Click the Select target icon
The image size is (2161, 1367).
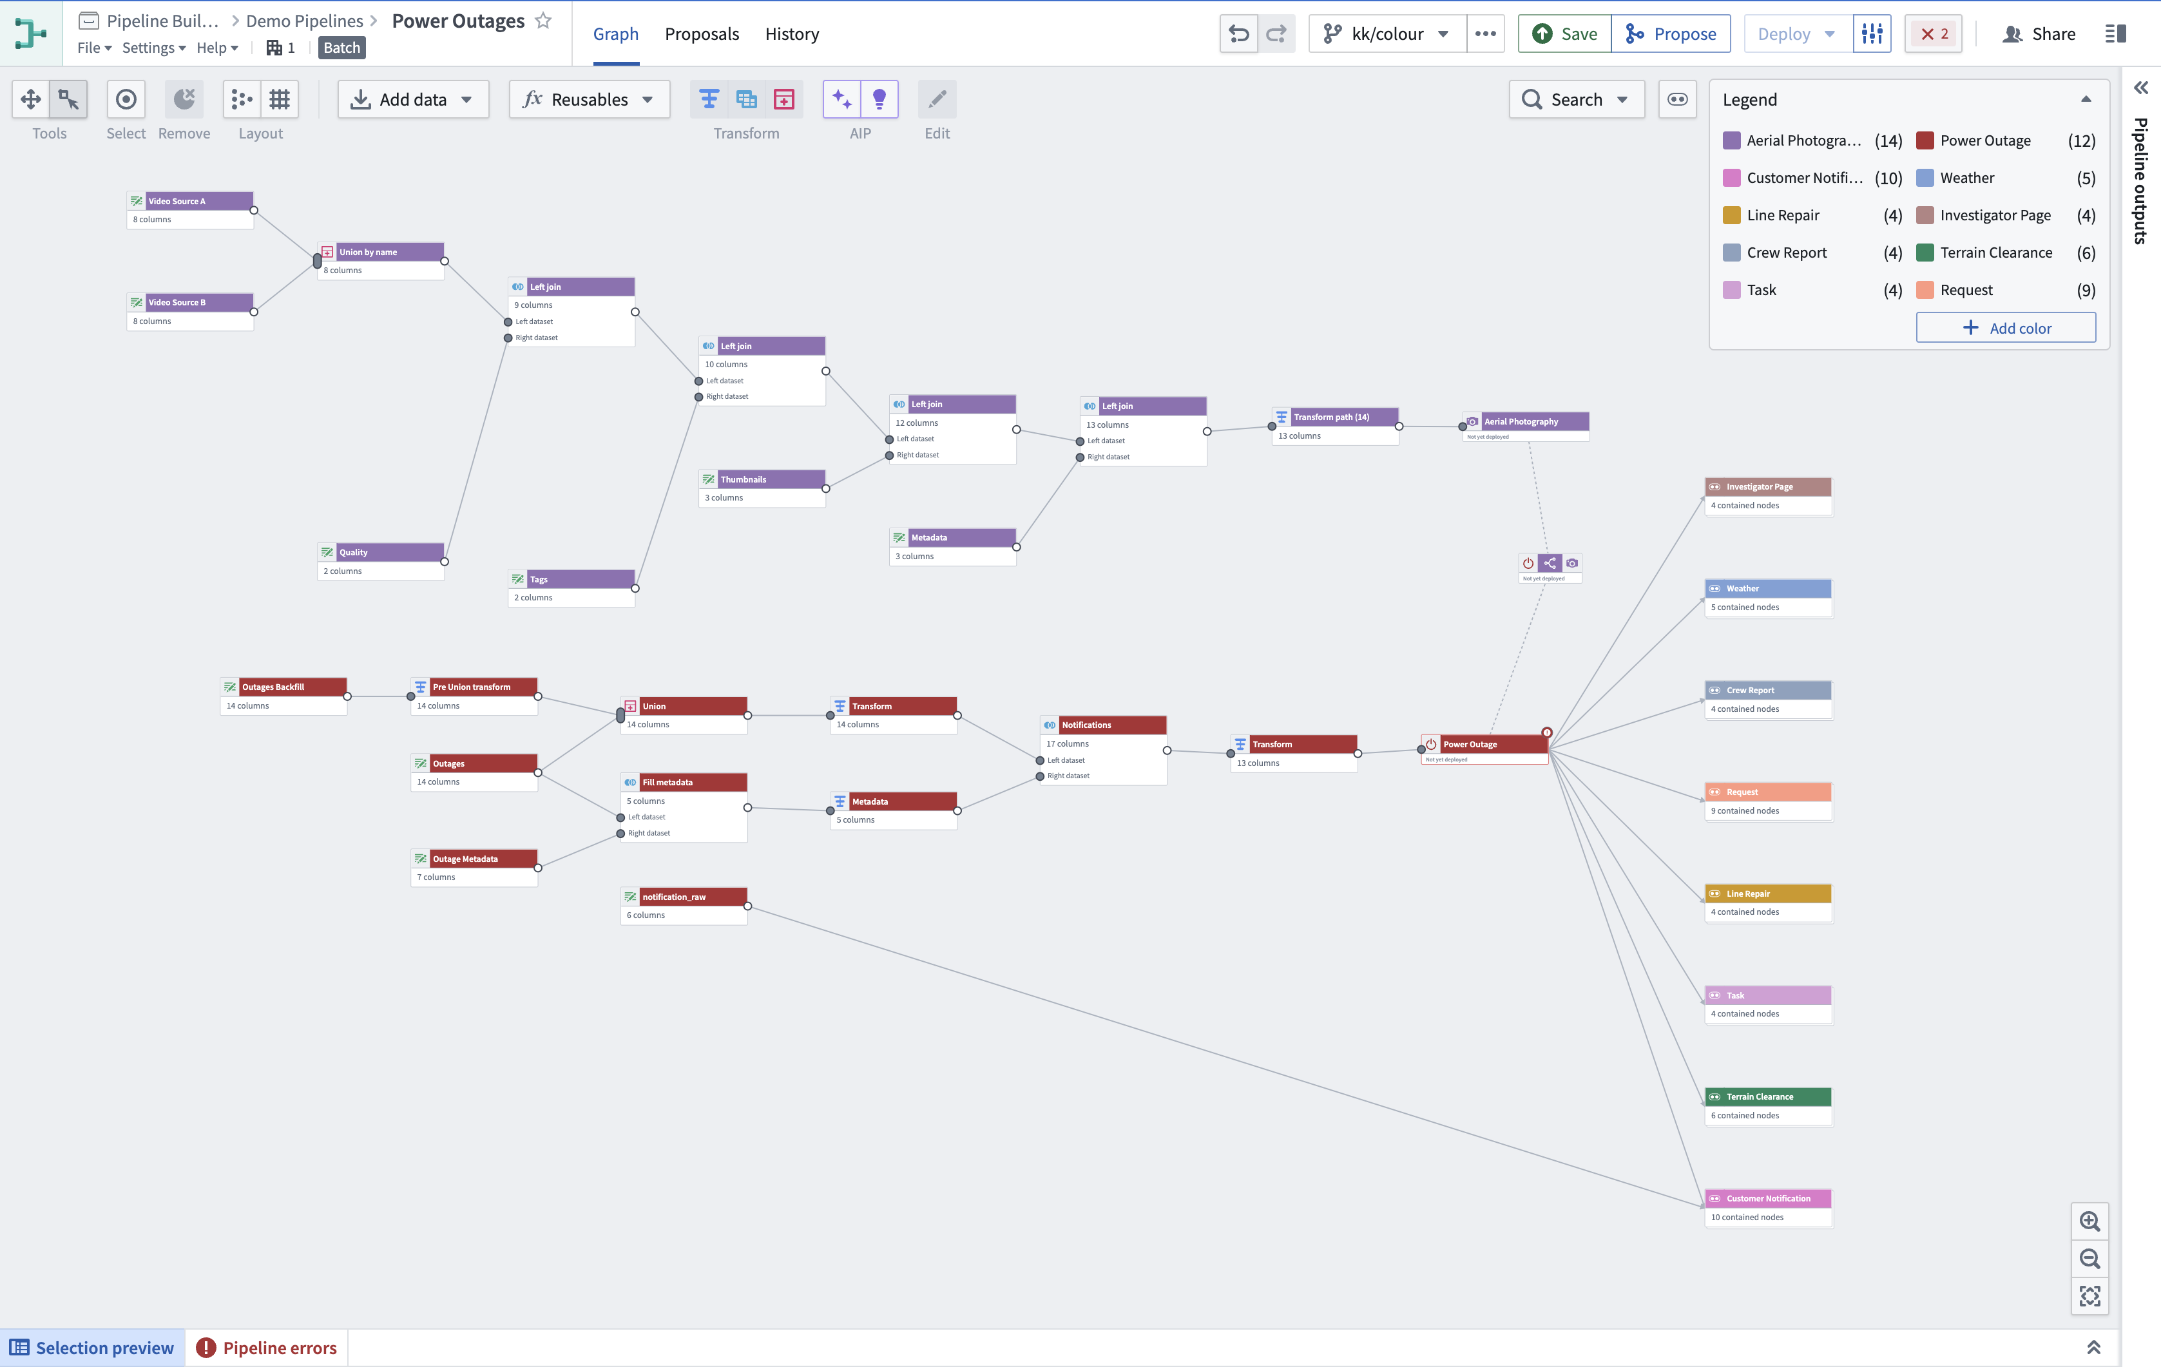126,100
